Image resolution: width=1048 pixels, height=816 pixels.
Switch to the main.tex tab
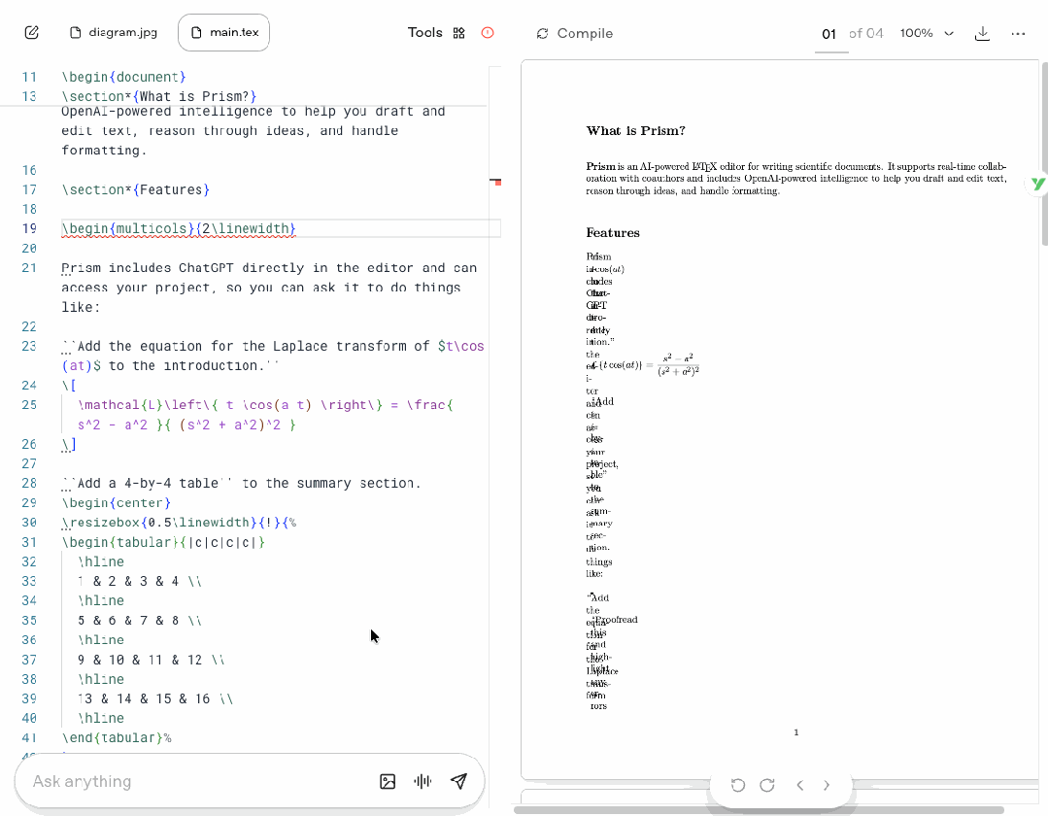[x=224, y=33]
